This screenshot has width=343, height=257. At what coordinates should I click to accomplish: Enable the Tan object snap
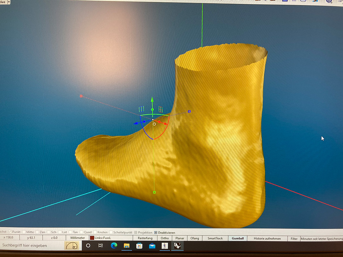coord(71,232)
